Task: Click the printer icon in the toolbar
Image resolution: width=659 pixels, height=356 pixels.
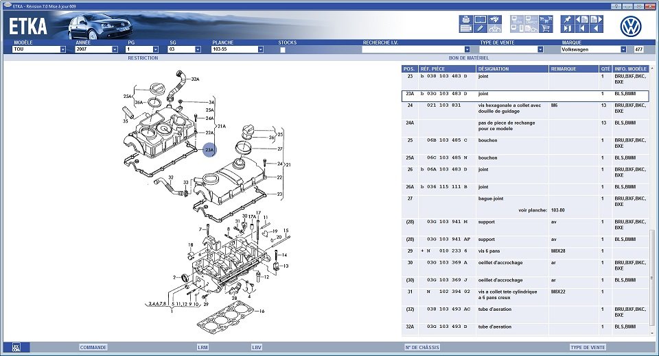Action: [466, 20]
